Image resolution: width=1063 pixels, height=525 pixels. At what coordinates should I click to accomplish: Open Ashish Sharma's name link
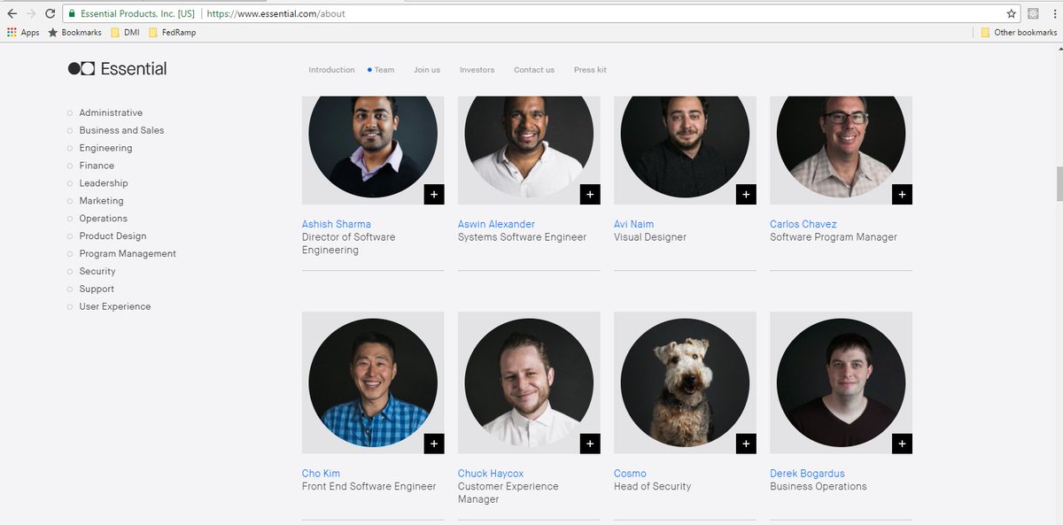point(337,224)
